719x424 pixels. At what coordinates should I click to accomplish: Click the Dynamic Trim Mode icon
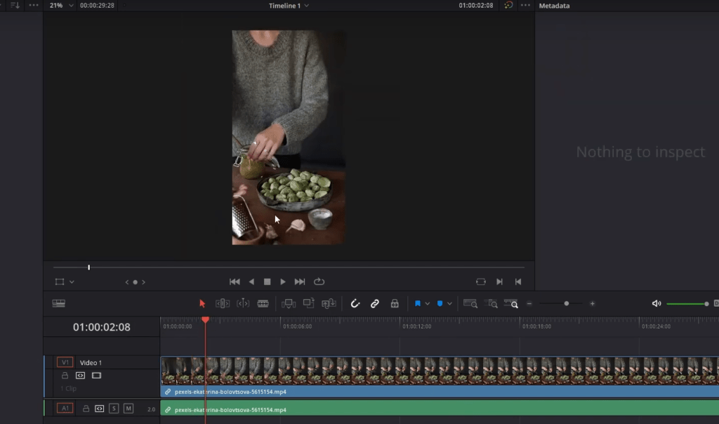point(243,303)
